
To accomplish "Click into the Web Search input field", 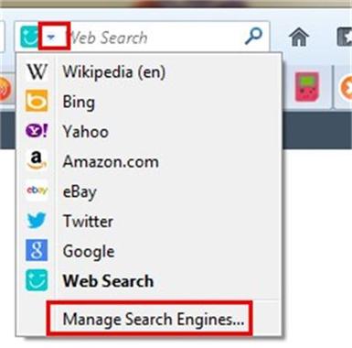I will pos(155,38).
